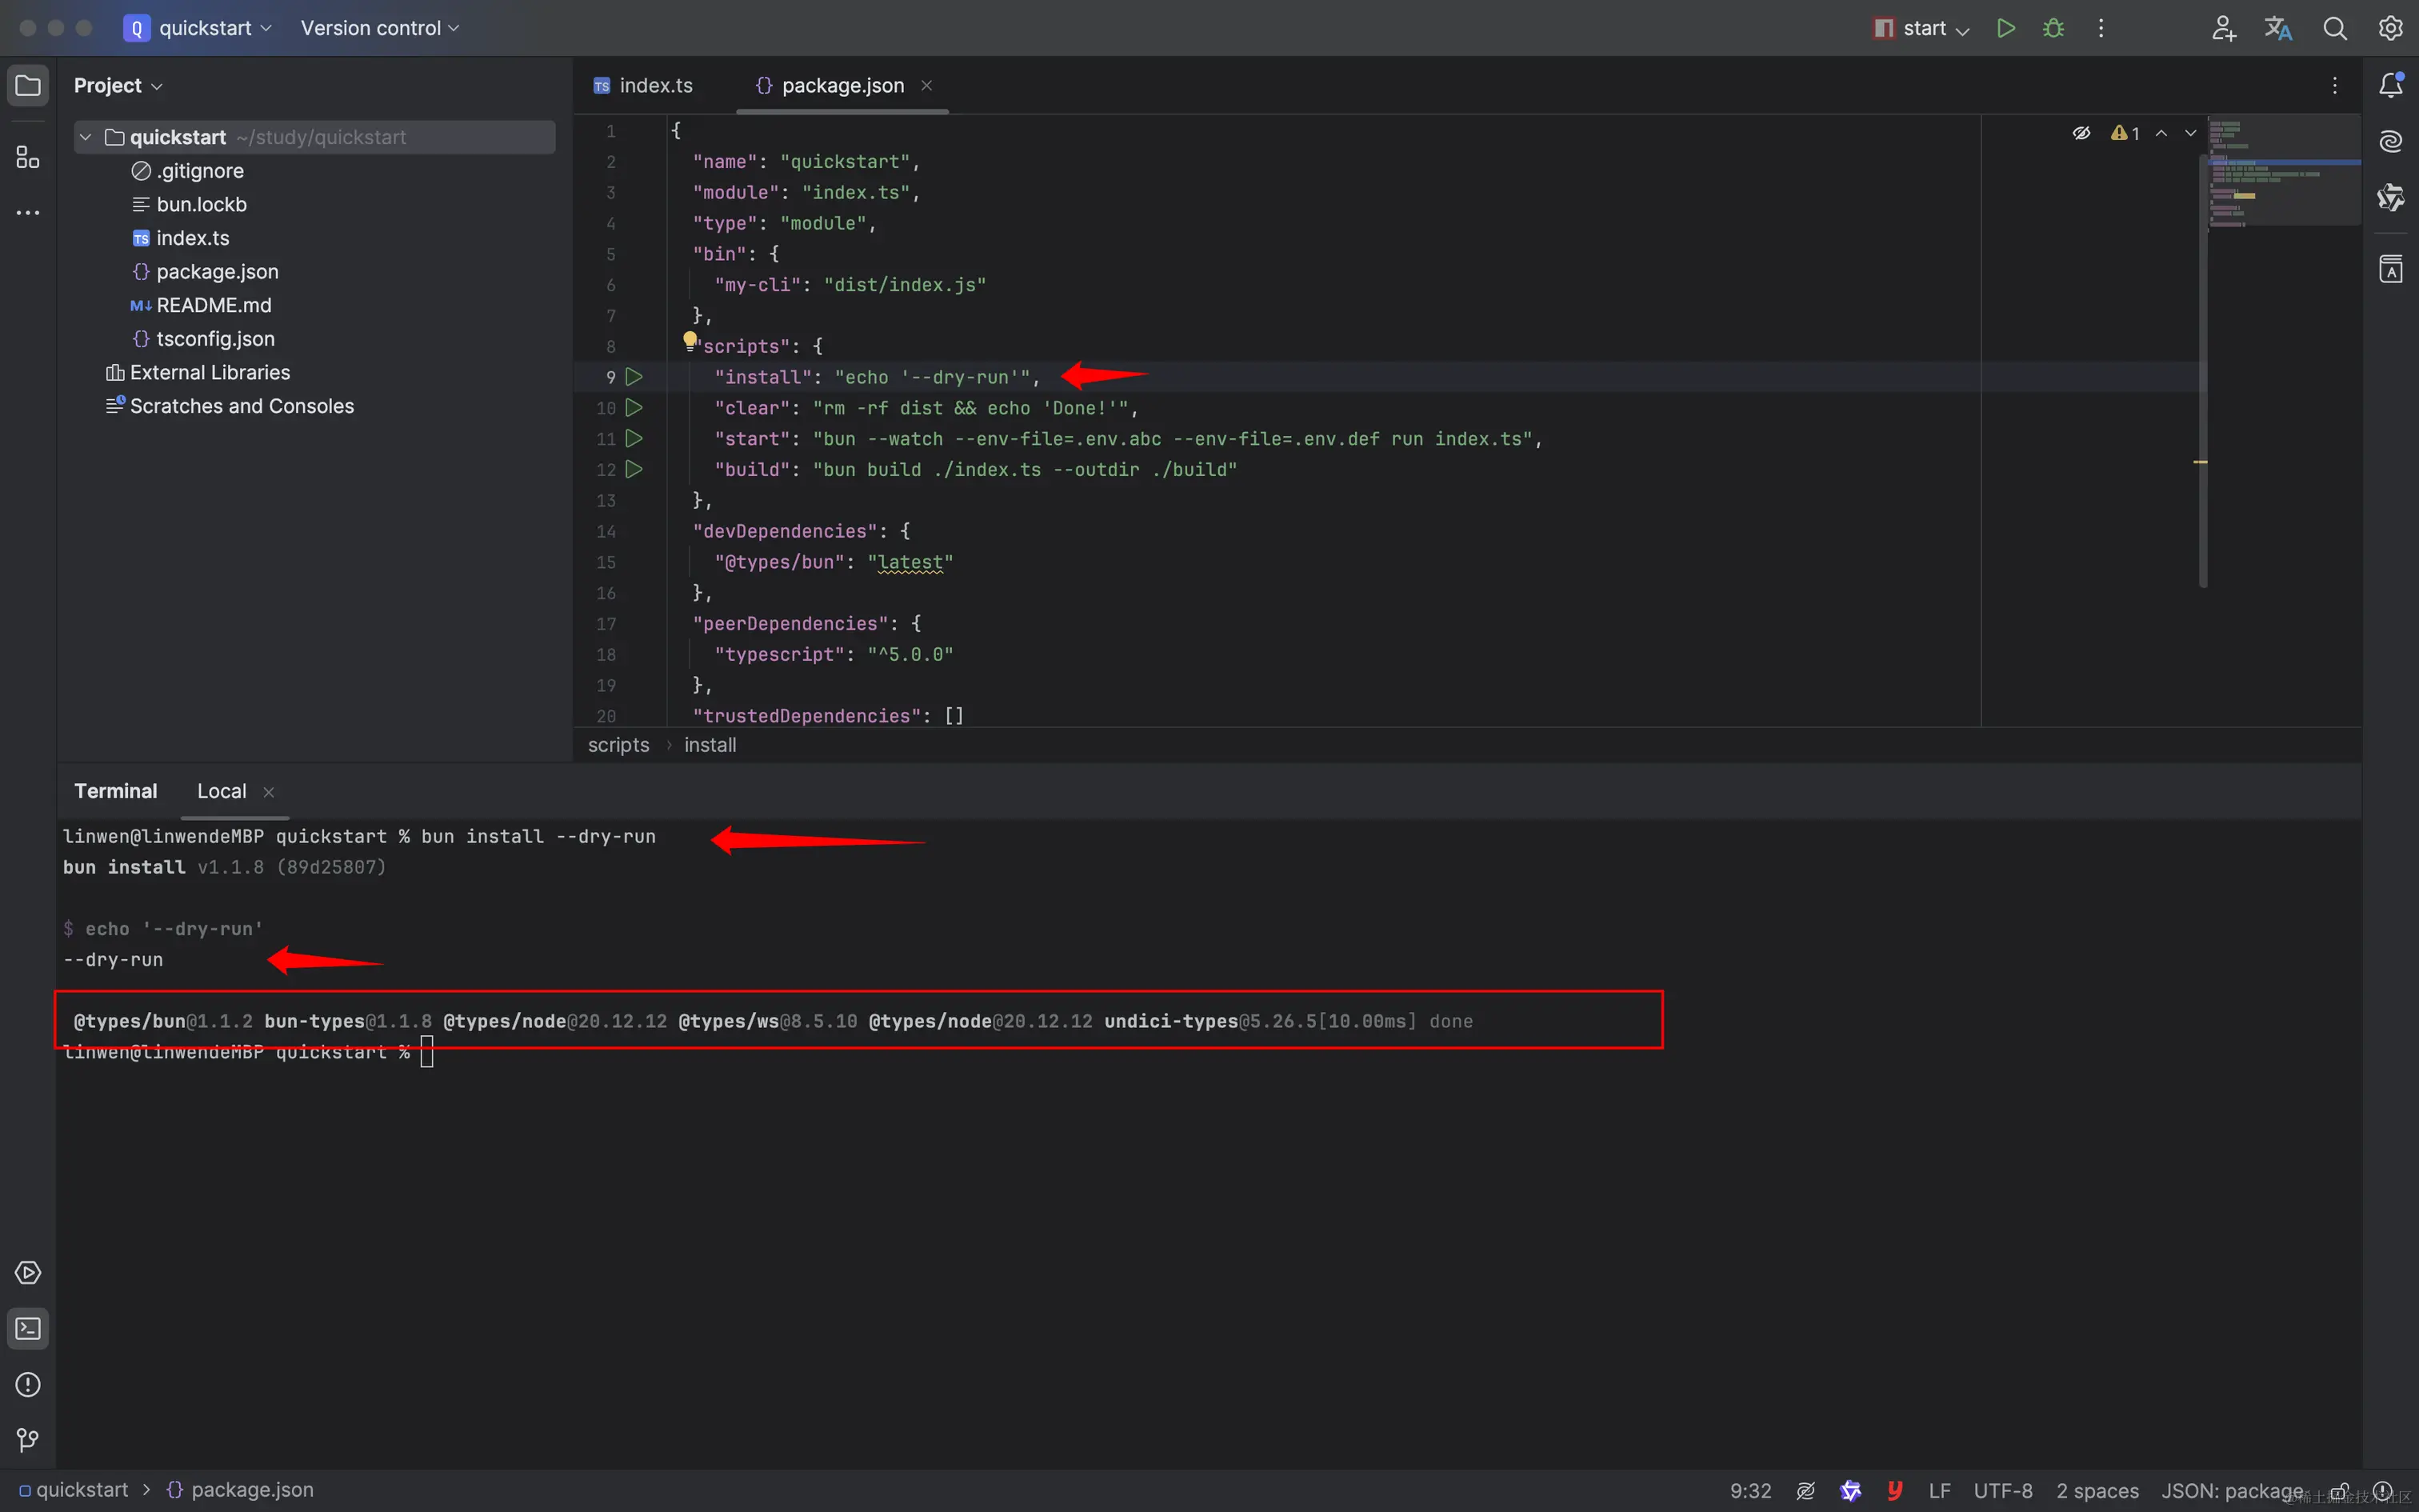This screenshot has height=1512, width=2419.
Task: Click install breadcrumb in editor
Action: (710, 745)
